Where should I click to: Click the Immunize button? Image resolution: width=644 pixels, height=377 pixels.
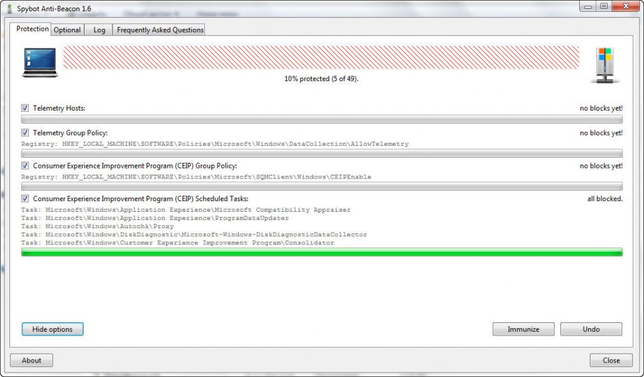click(x=523, y=329)
